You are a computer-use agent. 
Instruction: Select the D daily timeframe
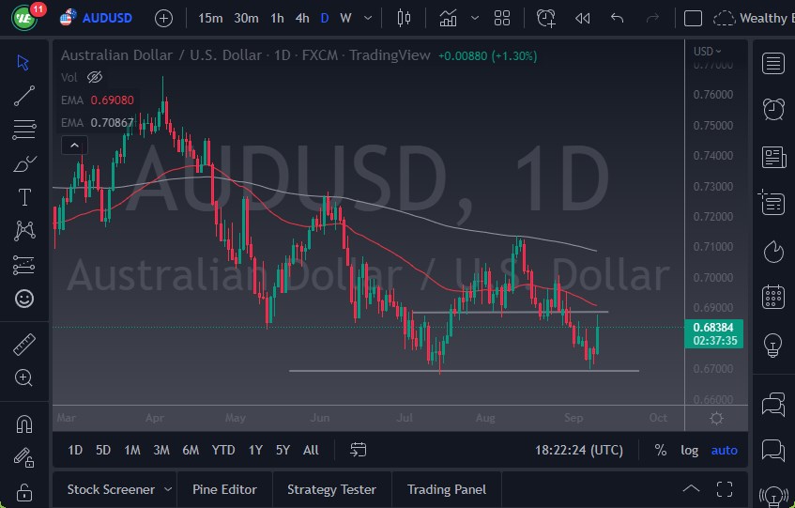click(325, 18)
